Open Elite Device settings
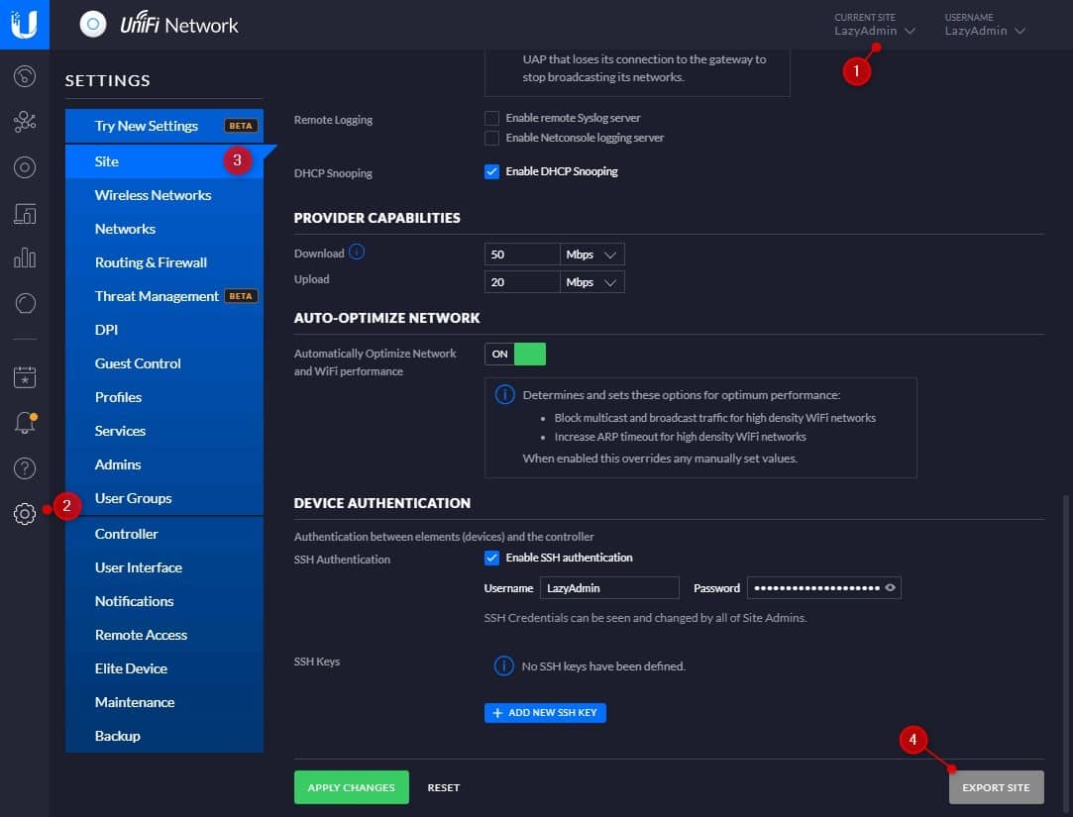The height and width of the screenshot is (817, 1073). 164,668
